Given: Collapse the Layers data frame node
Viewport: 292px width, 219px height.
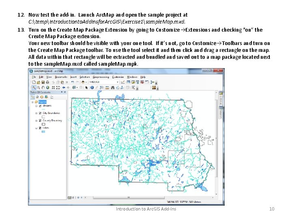Looking at the screenshot, I should [x=32, y=102].
